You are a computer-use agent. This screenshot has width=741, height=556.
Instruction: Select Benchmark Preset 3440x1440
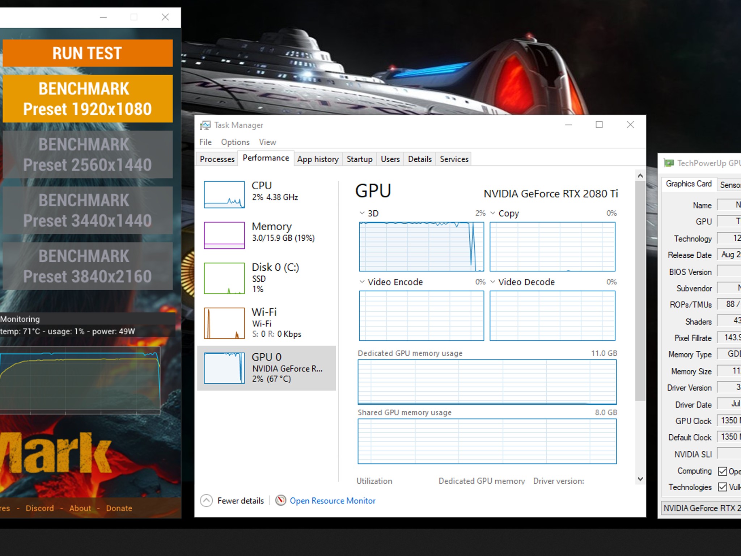[88, 210]
